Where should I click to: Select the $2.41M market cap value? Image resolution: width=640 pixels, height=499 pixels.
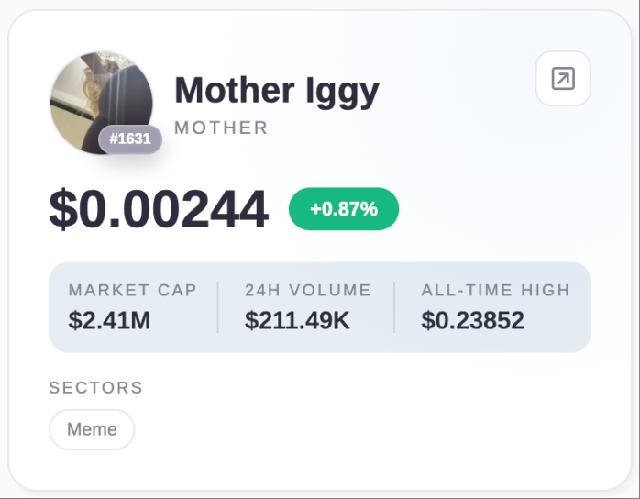[x=109, y=320]
